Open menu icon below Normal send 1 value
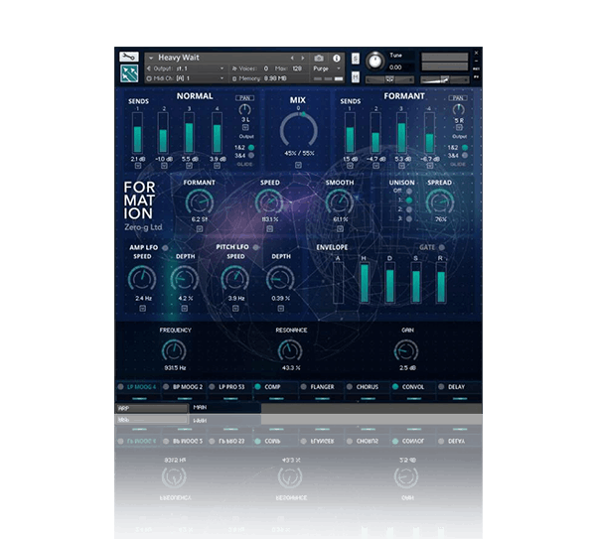 [138, 166]
